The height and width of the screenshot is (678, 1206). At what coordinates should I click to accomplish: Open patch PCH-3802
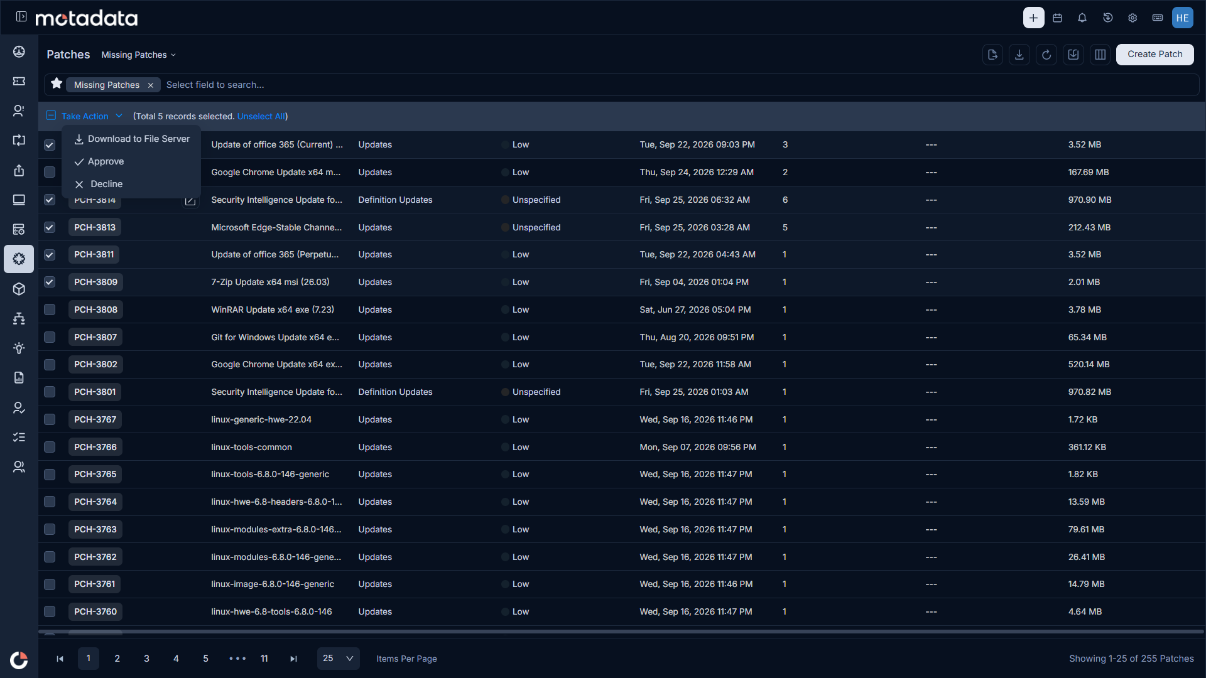(x=95, y=365)
